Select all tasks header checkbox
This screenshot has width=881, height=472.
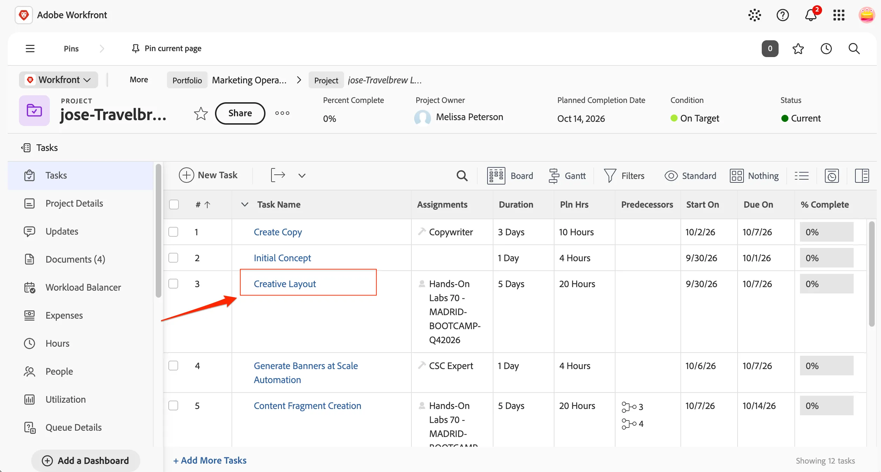coord(174,204)
